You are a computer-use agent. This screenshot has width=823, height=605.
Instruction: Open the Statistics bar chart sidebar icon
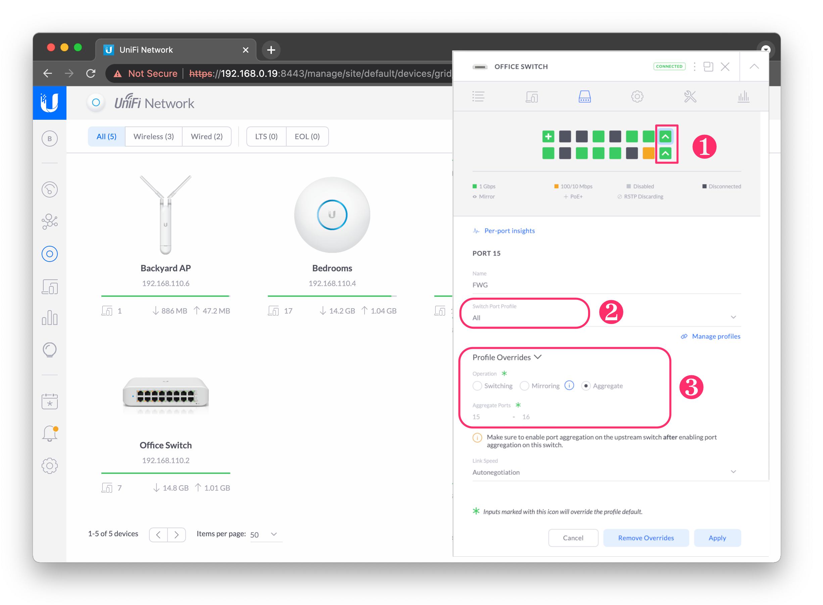(49, 318)
